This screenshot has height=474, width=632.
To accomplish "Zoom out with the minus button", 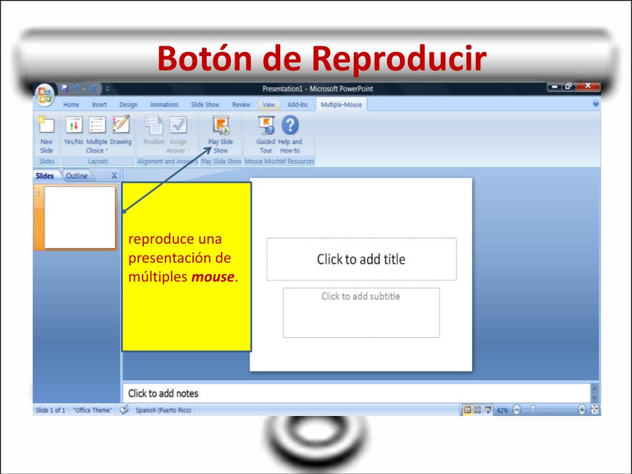I will pyautogui.click(x=517, y=410).
